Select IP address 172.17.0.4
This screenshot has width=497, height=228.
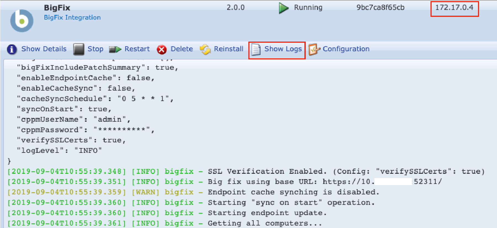pos(454,7)
